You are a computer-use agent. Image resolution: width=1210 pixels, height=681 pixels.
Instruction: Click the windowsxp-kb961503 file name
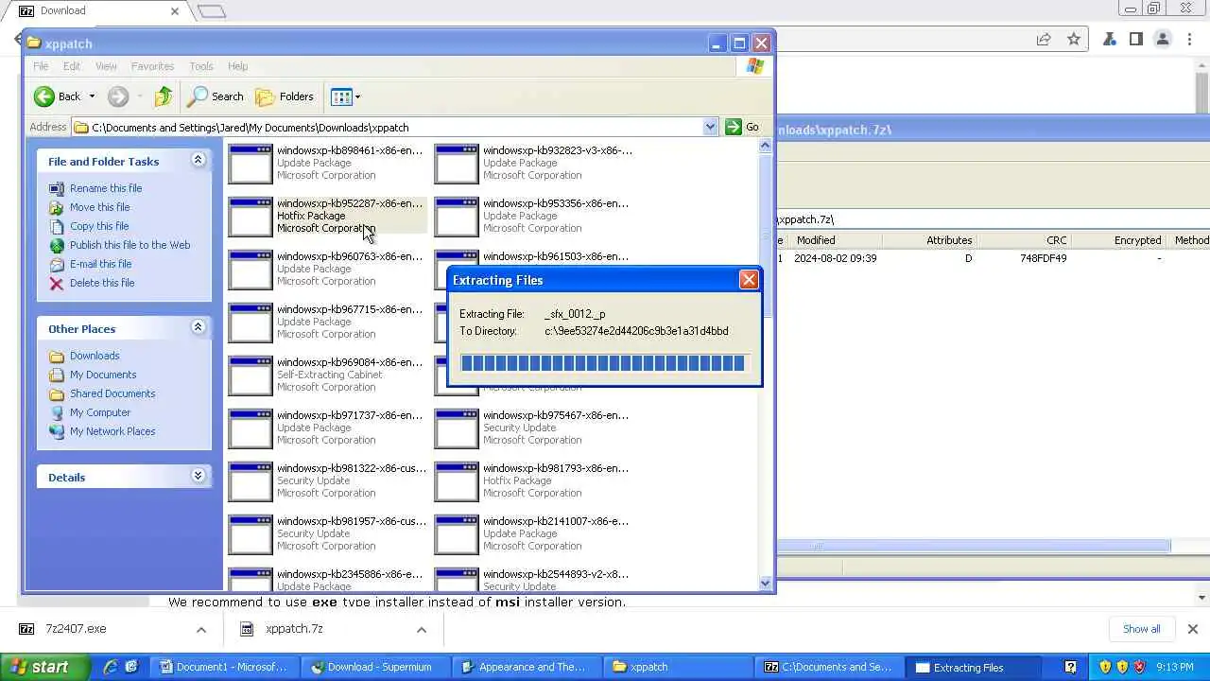(556, 256)
